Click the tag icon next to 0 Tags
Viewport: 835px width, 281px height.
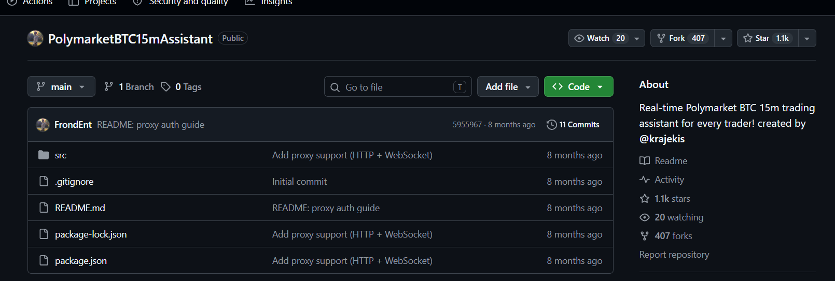pyautogui.click(x=165, y=86)
